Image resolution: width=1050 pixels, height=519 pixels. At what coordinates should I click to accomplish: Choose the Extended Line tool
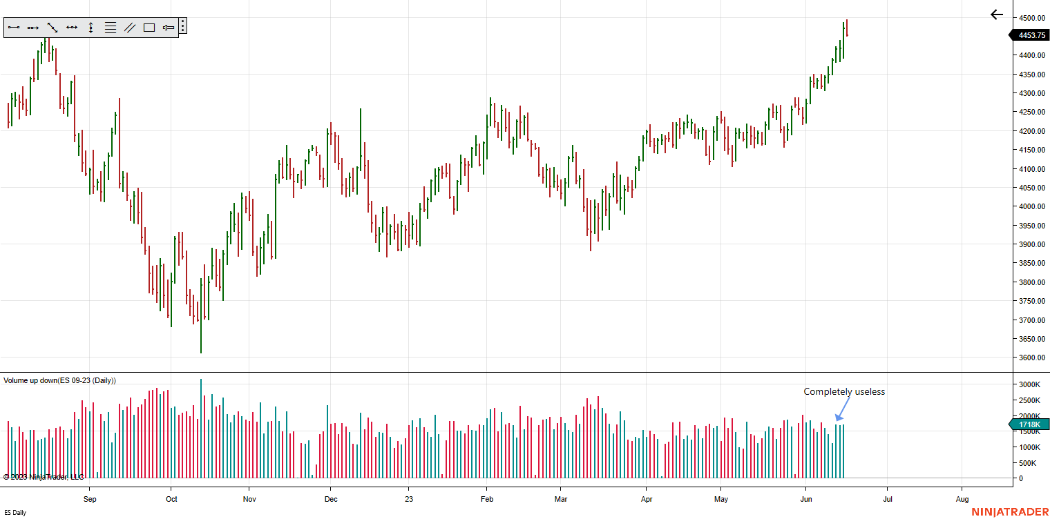coord(52,28)
